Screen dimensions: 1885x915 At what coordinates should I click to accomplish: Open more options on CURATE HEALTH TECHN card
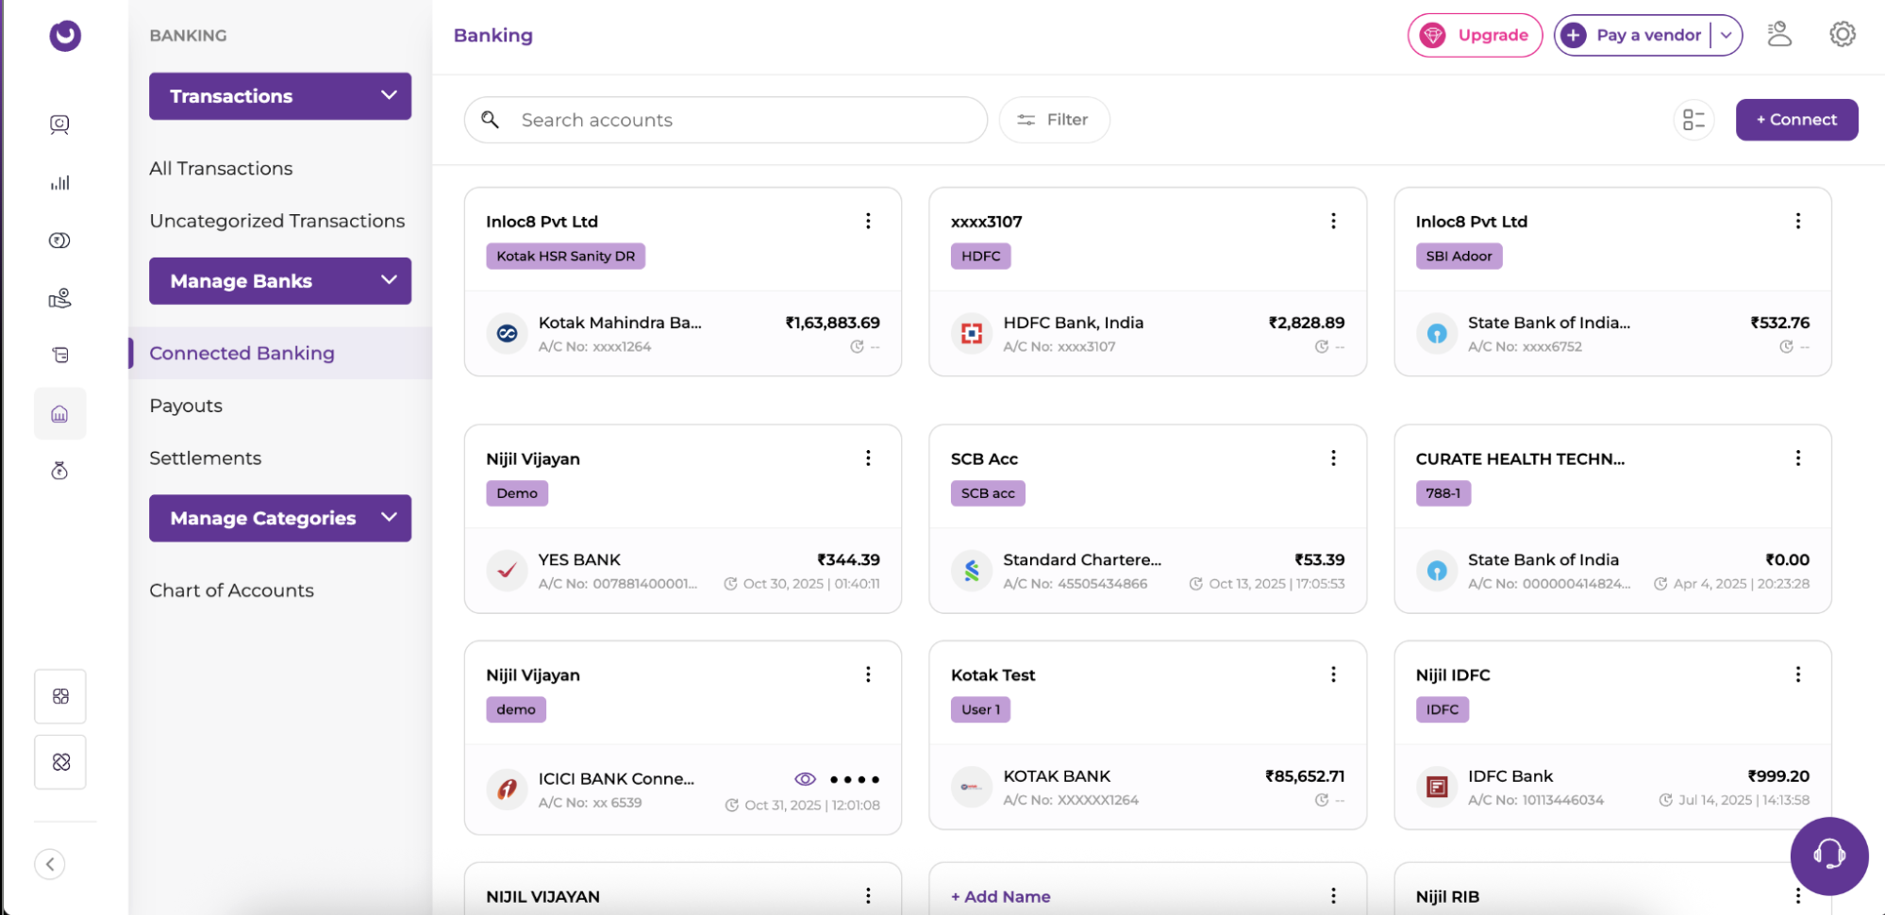1798,458
